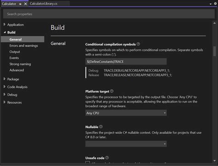Screen dimensions: 218x166
Task: Edit the conditional compilation symbols field
Action: pos(126,62)
